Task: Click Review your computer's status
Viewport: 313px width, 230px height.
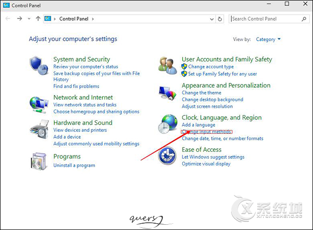Action: 86,66
